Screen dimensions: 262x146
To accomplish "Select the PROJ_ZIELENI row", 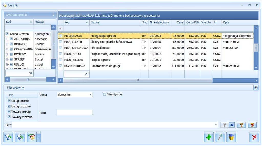I will click(x=156, y=60).
